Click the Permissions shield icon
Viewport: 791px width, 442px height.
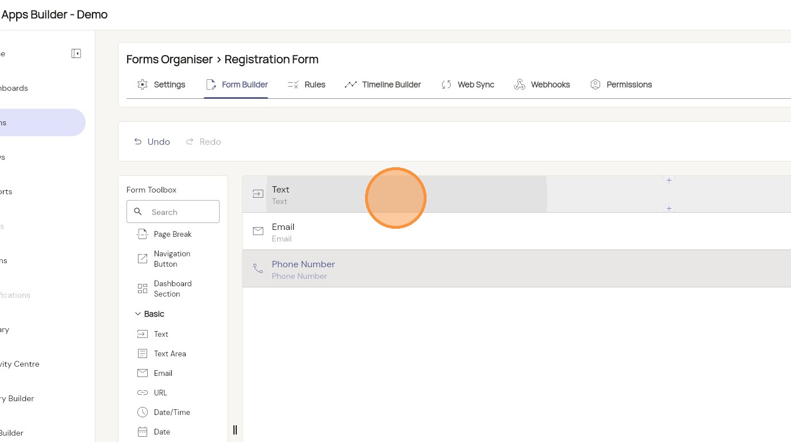click(x=595, y=84)
